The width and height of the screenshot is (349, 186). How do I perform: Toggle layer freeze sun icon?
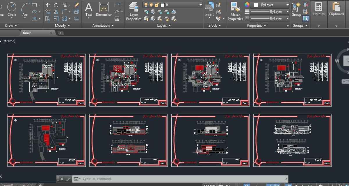click(151, 5)
